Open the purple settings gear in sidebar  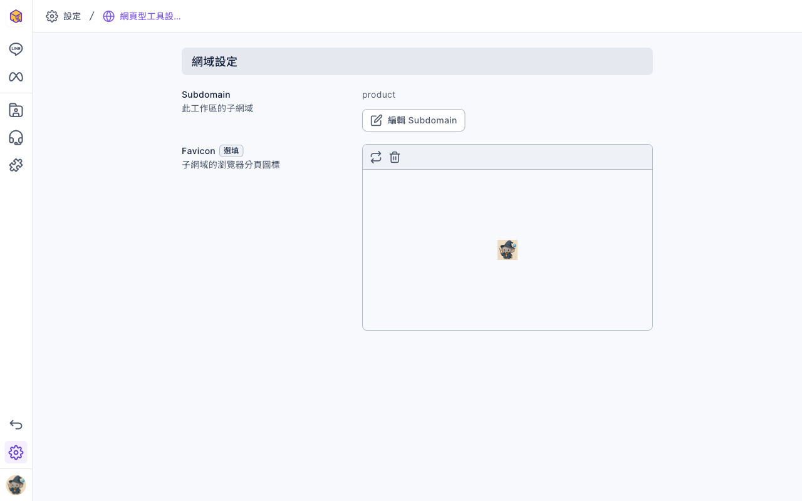16,452
